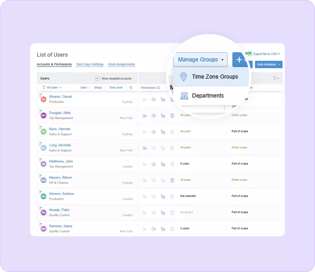Open the filter funnel dropdown at right
315x272 pixels.
click(275, 78)
